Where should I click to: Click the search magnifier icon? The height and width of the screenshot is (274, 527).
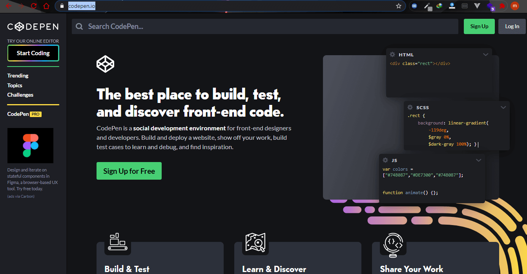(x=79, y=27)
